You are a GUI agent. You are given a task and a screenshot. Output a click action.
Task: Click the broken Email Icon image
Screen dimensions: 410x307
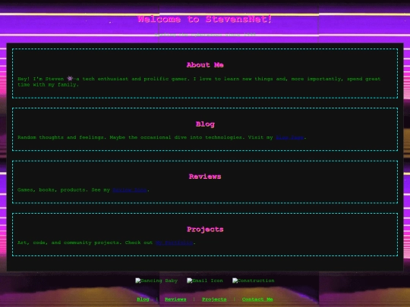tap(205, 280)
